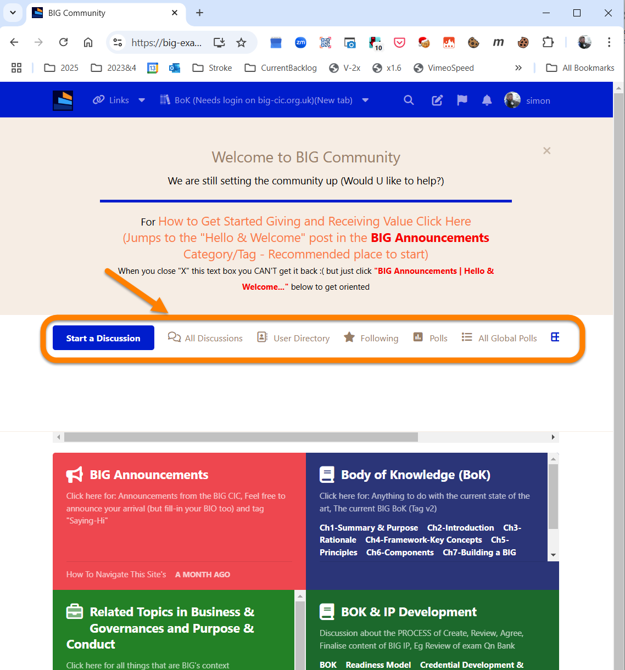Bookmark this page with the star icon
Viewport: 625px width, 670px height.
(x=241, y=43)
